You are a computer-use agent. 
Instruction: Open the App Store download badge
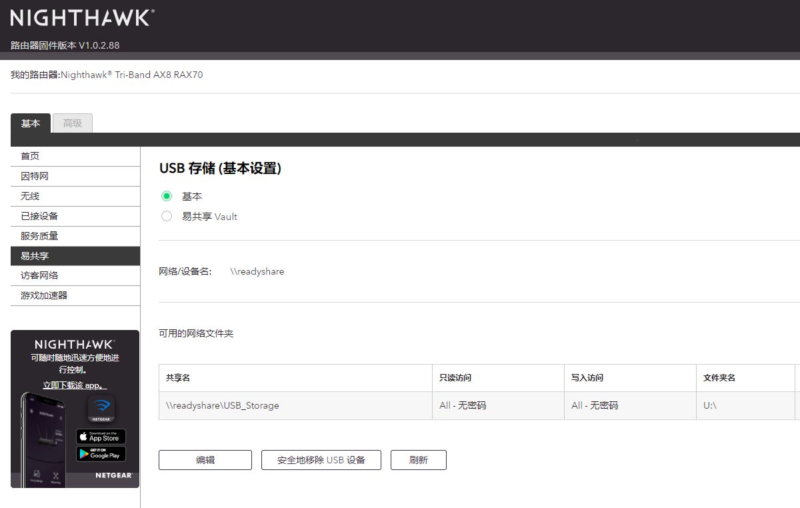[101, 437]
